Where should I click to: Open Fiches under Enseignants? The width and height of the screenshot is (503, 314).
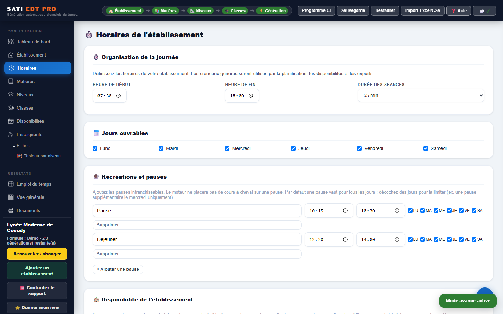click(23, 146)
